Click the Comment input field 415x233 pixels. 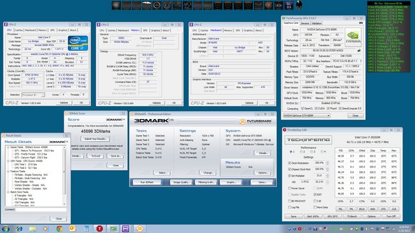(41, 210)
